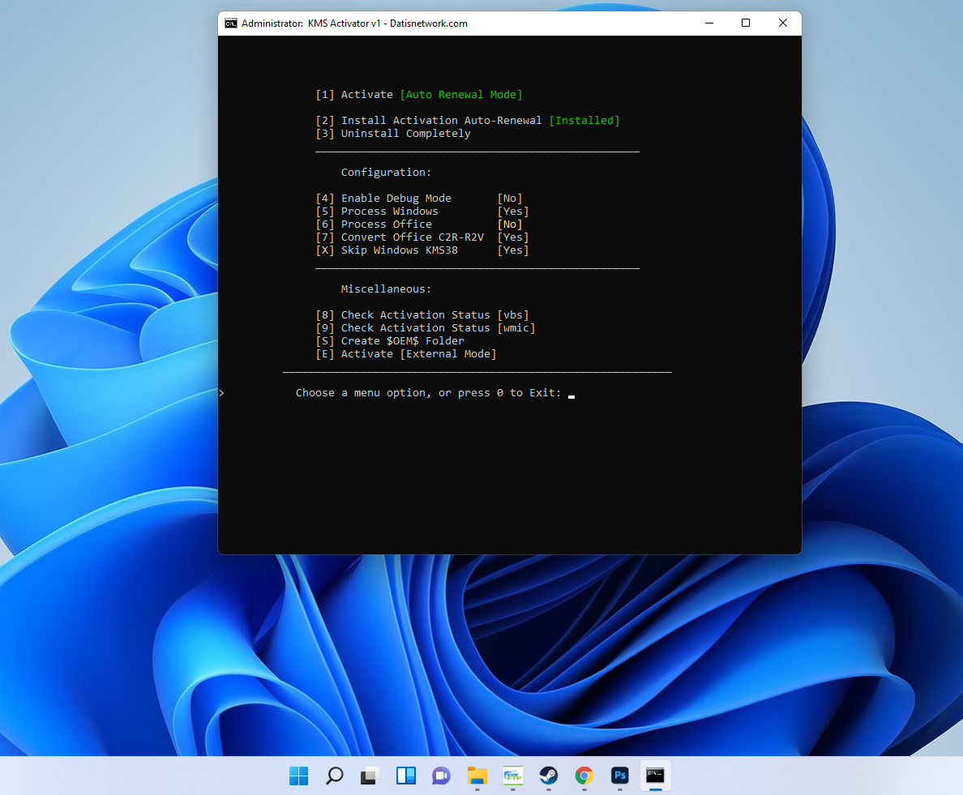This screenshot has width=963, height=795.
Task: Click the '[4] Enable Debug Mode' label
Action: click(383, 199)
